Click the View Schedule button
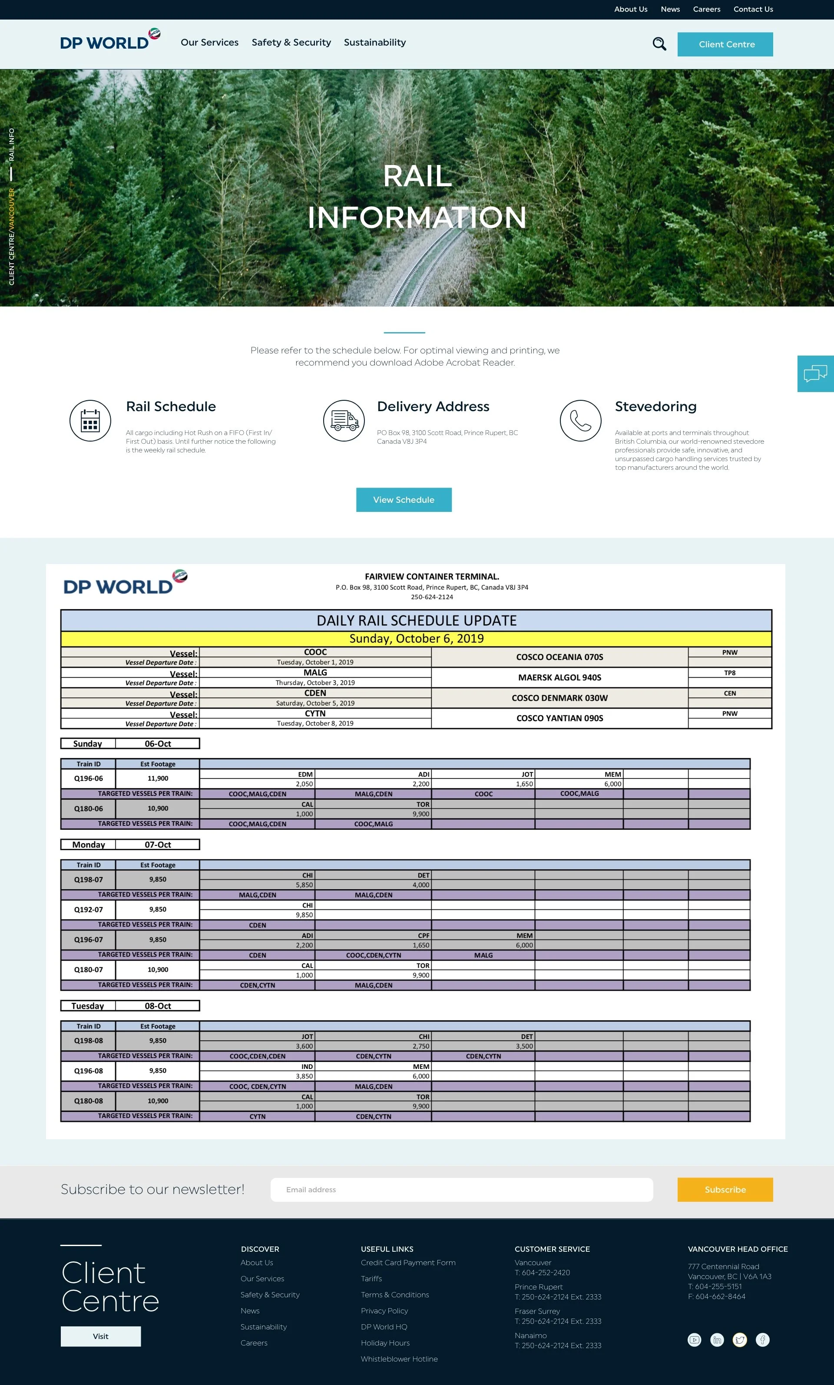This screenshot has width=834, height=1385. [404, 500]
